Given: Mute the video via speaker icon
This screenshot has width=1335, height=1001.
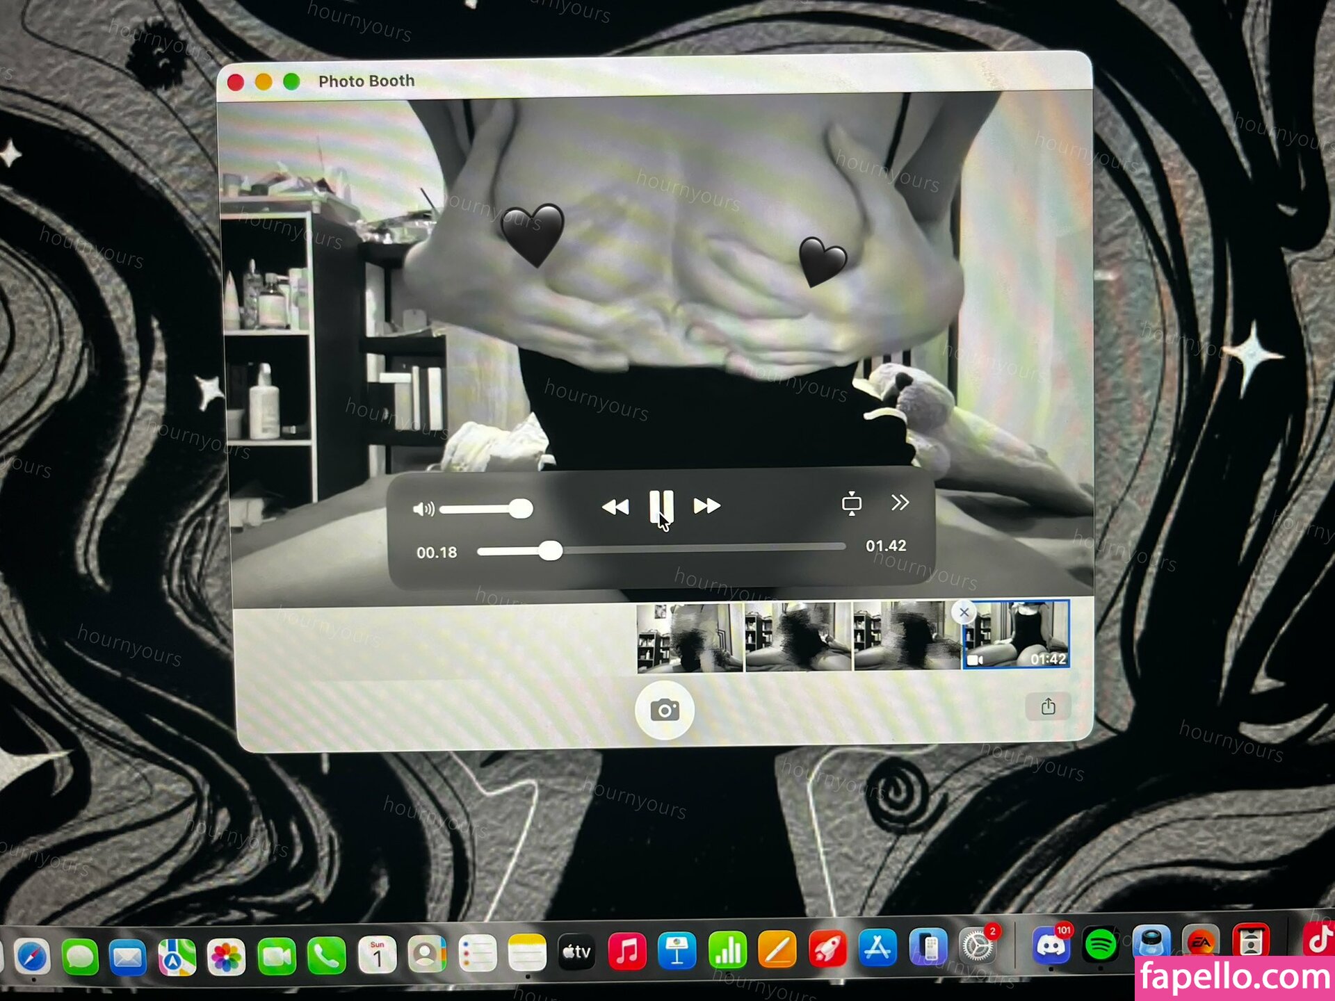Looking at the screenshot, I should [423, 510].
